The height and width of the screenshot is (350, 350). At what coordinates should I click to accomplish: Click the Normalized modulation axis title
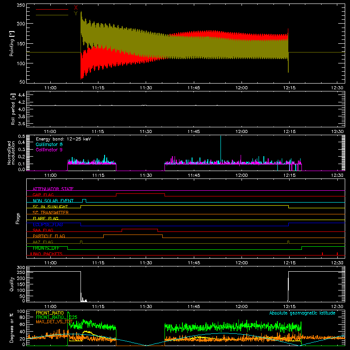pyautogui.click(x=11, y=153)
